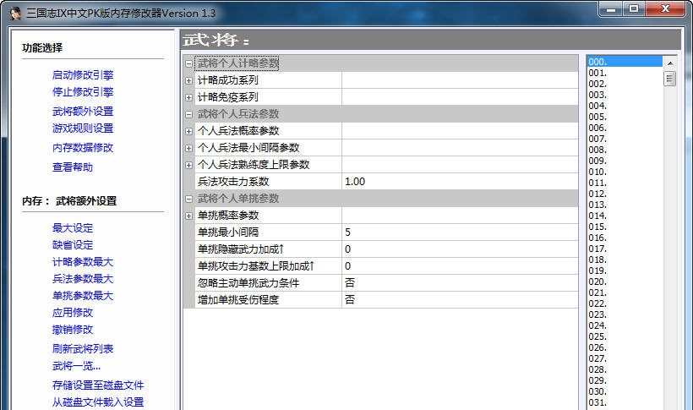693x410 pixels.
Task: Edit 兵法攻击力系数 value 1.00
Action: click(x=460, y=182)
